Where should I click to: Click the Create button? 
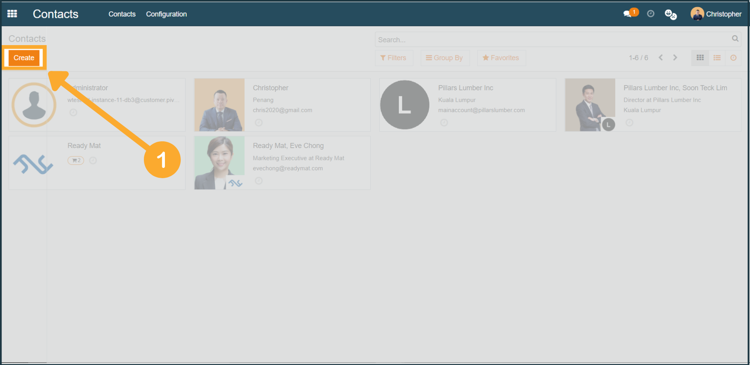point(24,58)
